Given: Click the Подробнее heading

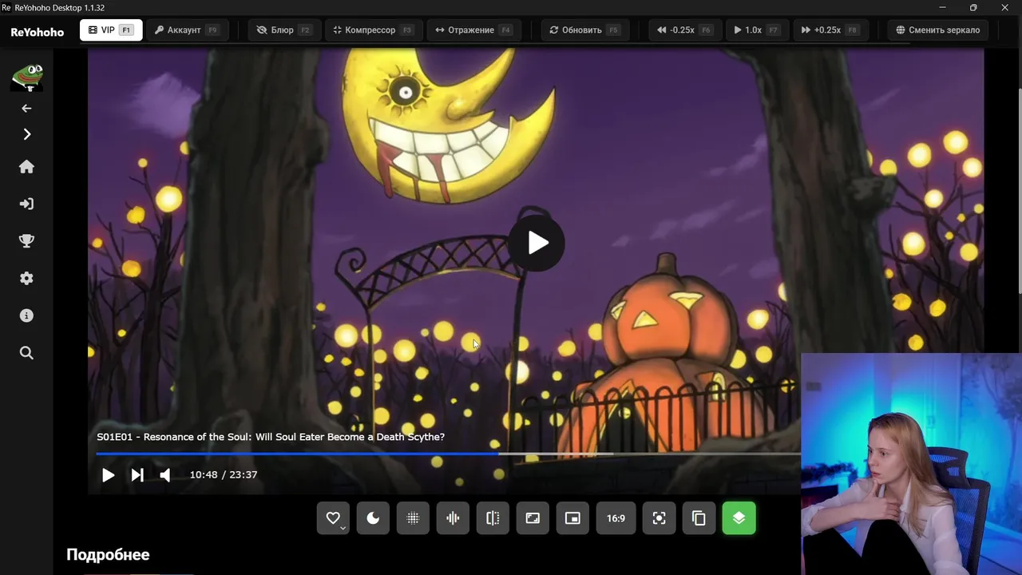Looking at the screenshot, I should [x=108, y=554].
